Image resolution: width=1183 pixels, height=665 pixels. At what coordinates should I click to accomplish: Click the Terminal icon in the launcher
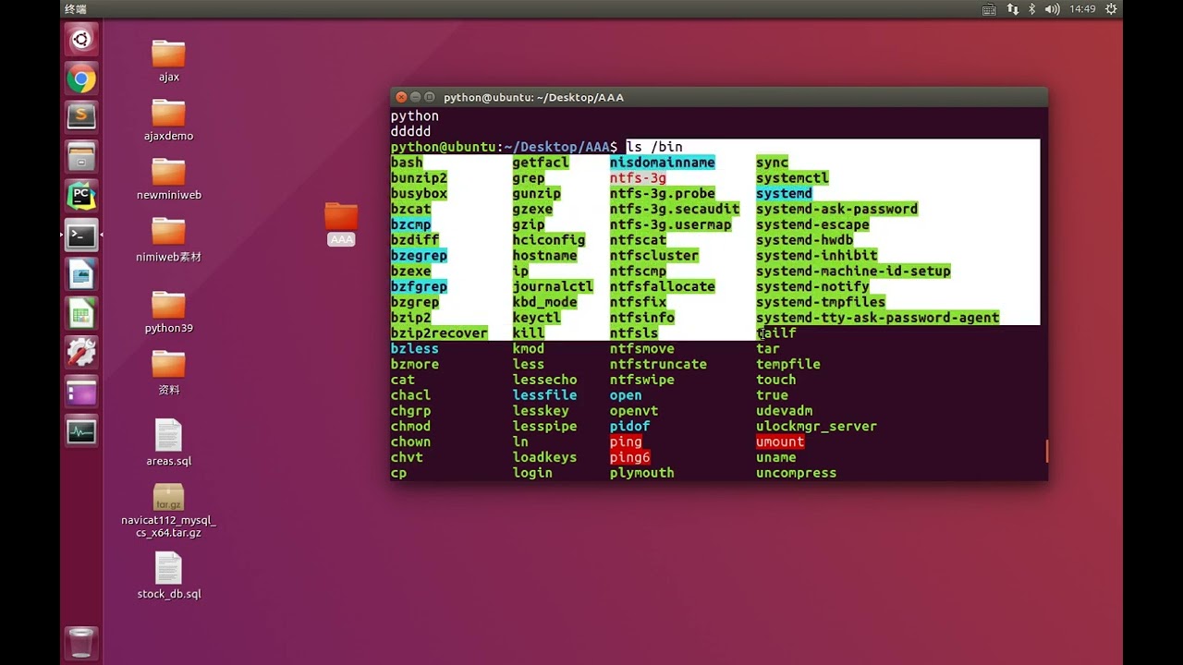(x=81, y=236)
